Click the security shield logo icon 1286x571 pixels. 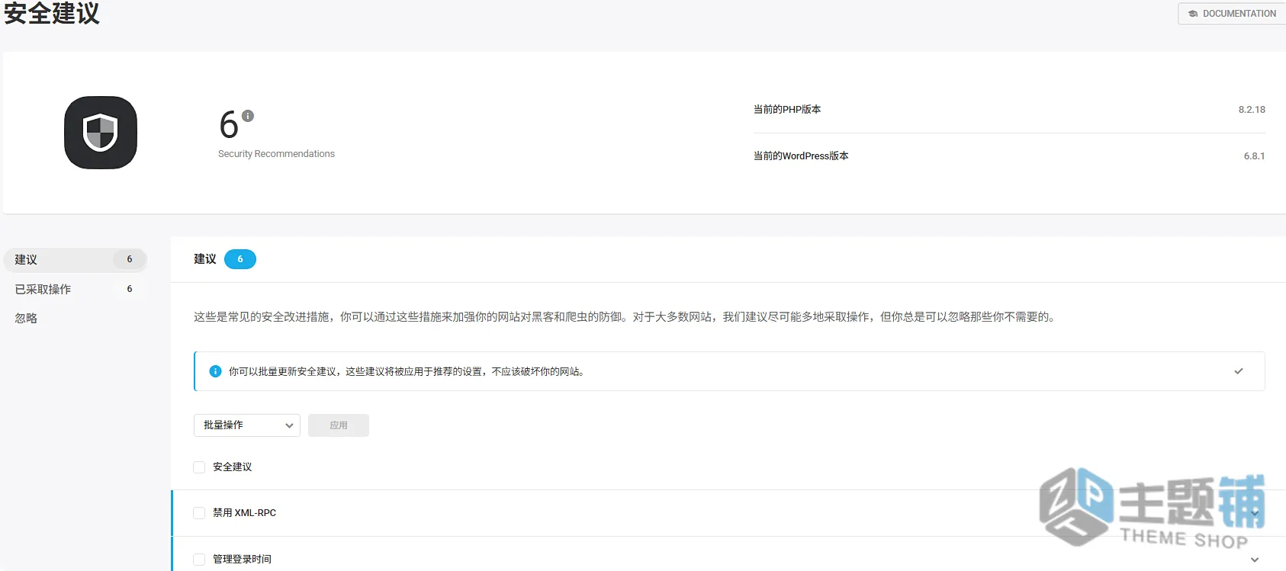pos(101,133)
